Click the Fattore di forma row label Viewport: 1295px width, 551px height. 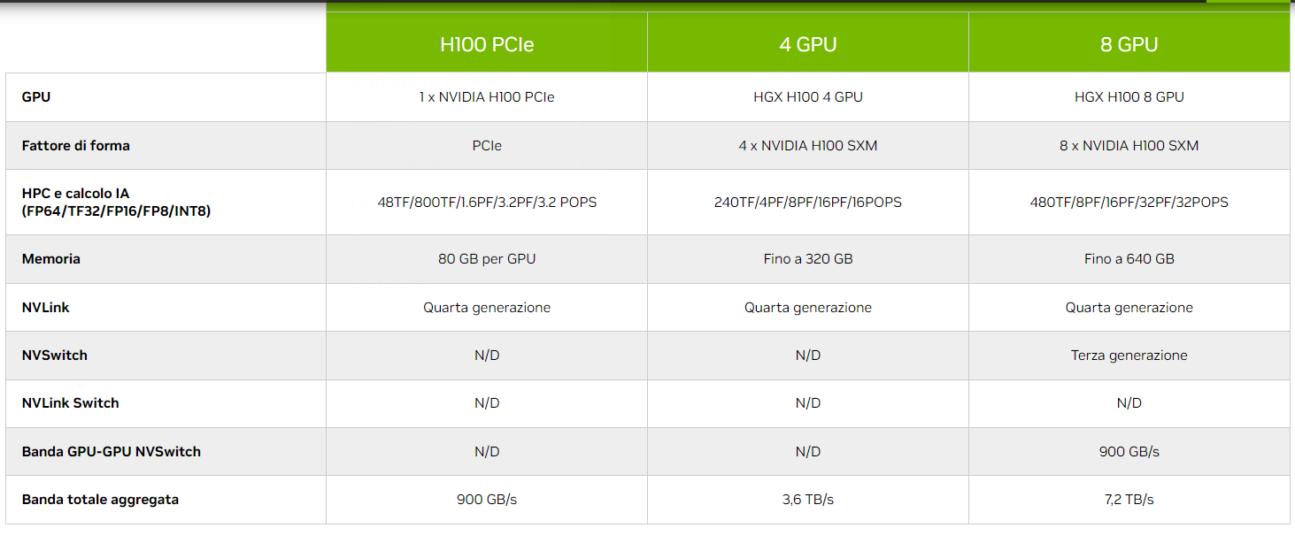coord(76,145)
